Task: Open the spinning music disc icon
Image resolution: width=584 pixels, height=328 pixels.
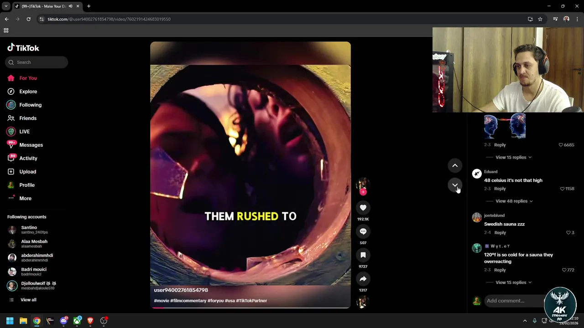Action: [x=363, y=302]
